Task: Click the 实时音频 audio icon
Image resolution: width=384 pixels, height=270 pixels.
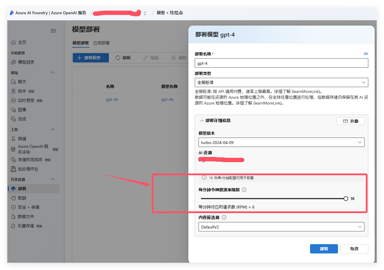Action: point(13,100)
